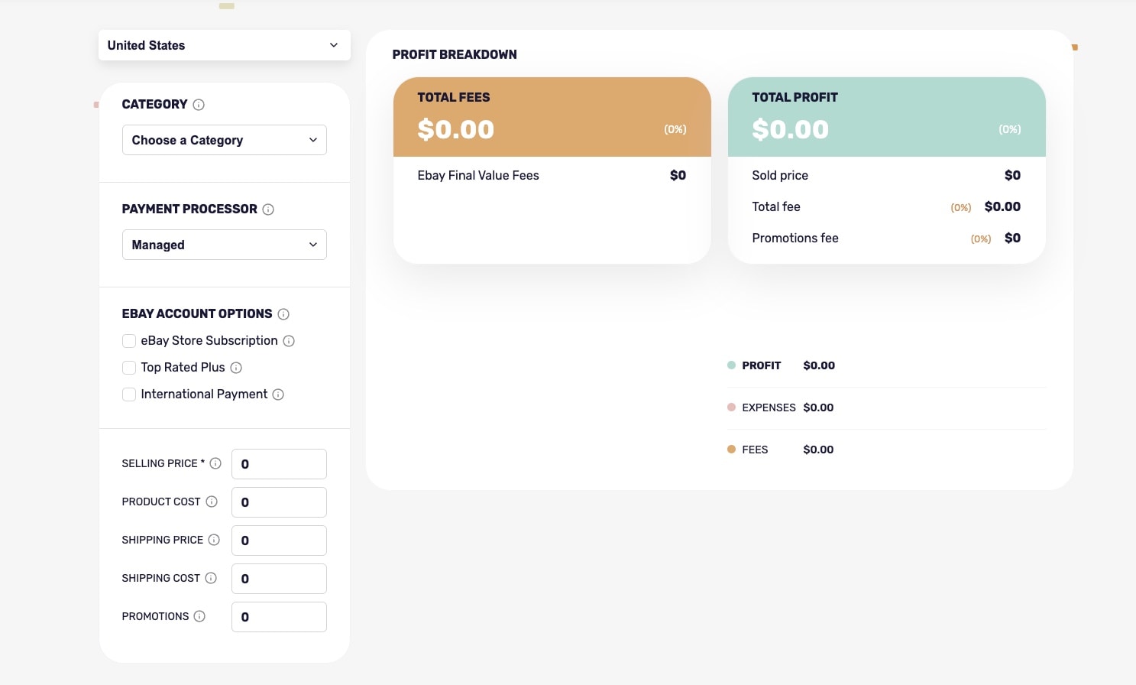Viewport: 1136px width, 685px height.
Task: Click the green PROFIT legend dot
Action: [731, 365]
